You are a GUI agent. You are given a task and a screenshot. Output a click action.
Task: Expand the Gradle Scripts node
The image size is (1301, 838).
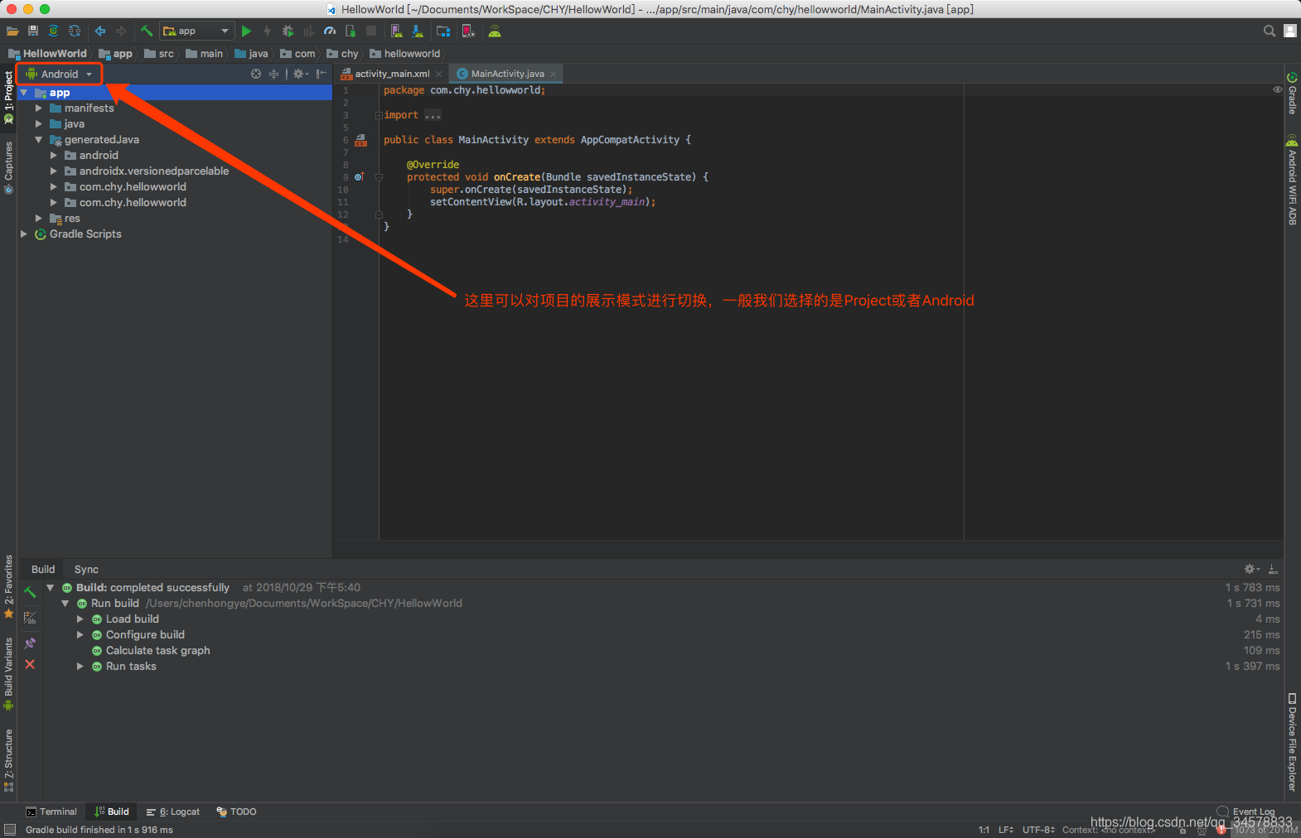coord(24,234)
